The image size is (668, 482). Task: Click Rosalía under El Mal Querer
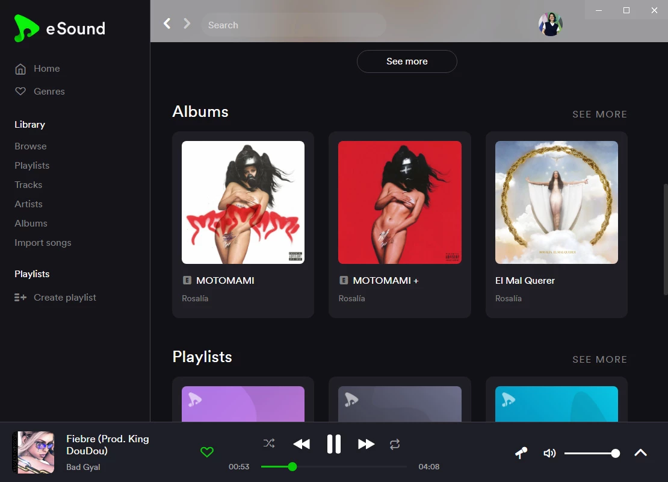509,299
